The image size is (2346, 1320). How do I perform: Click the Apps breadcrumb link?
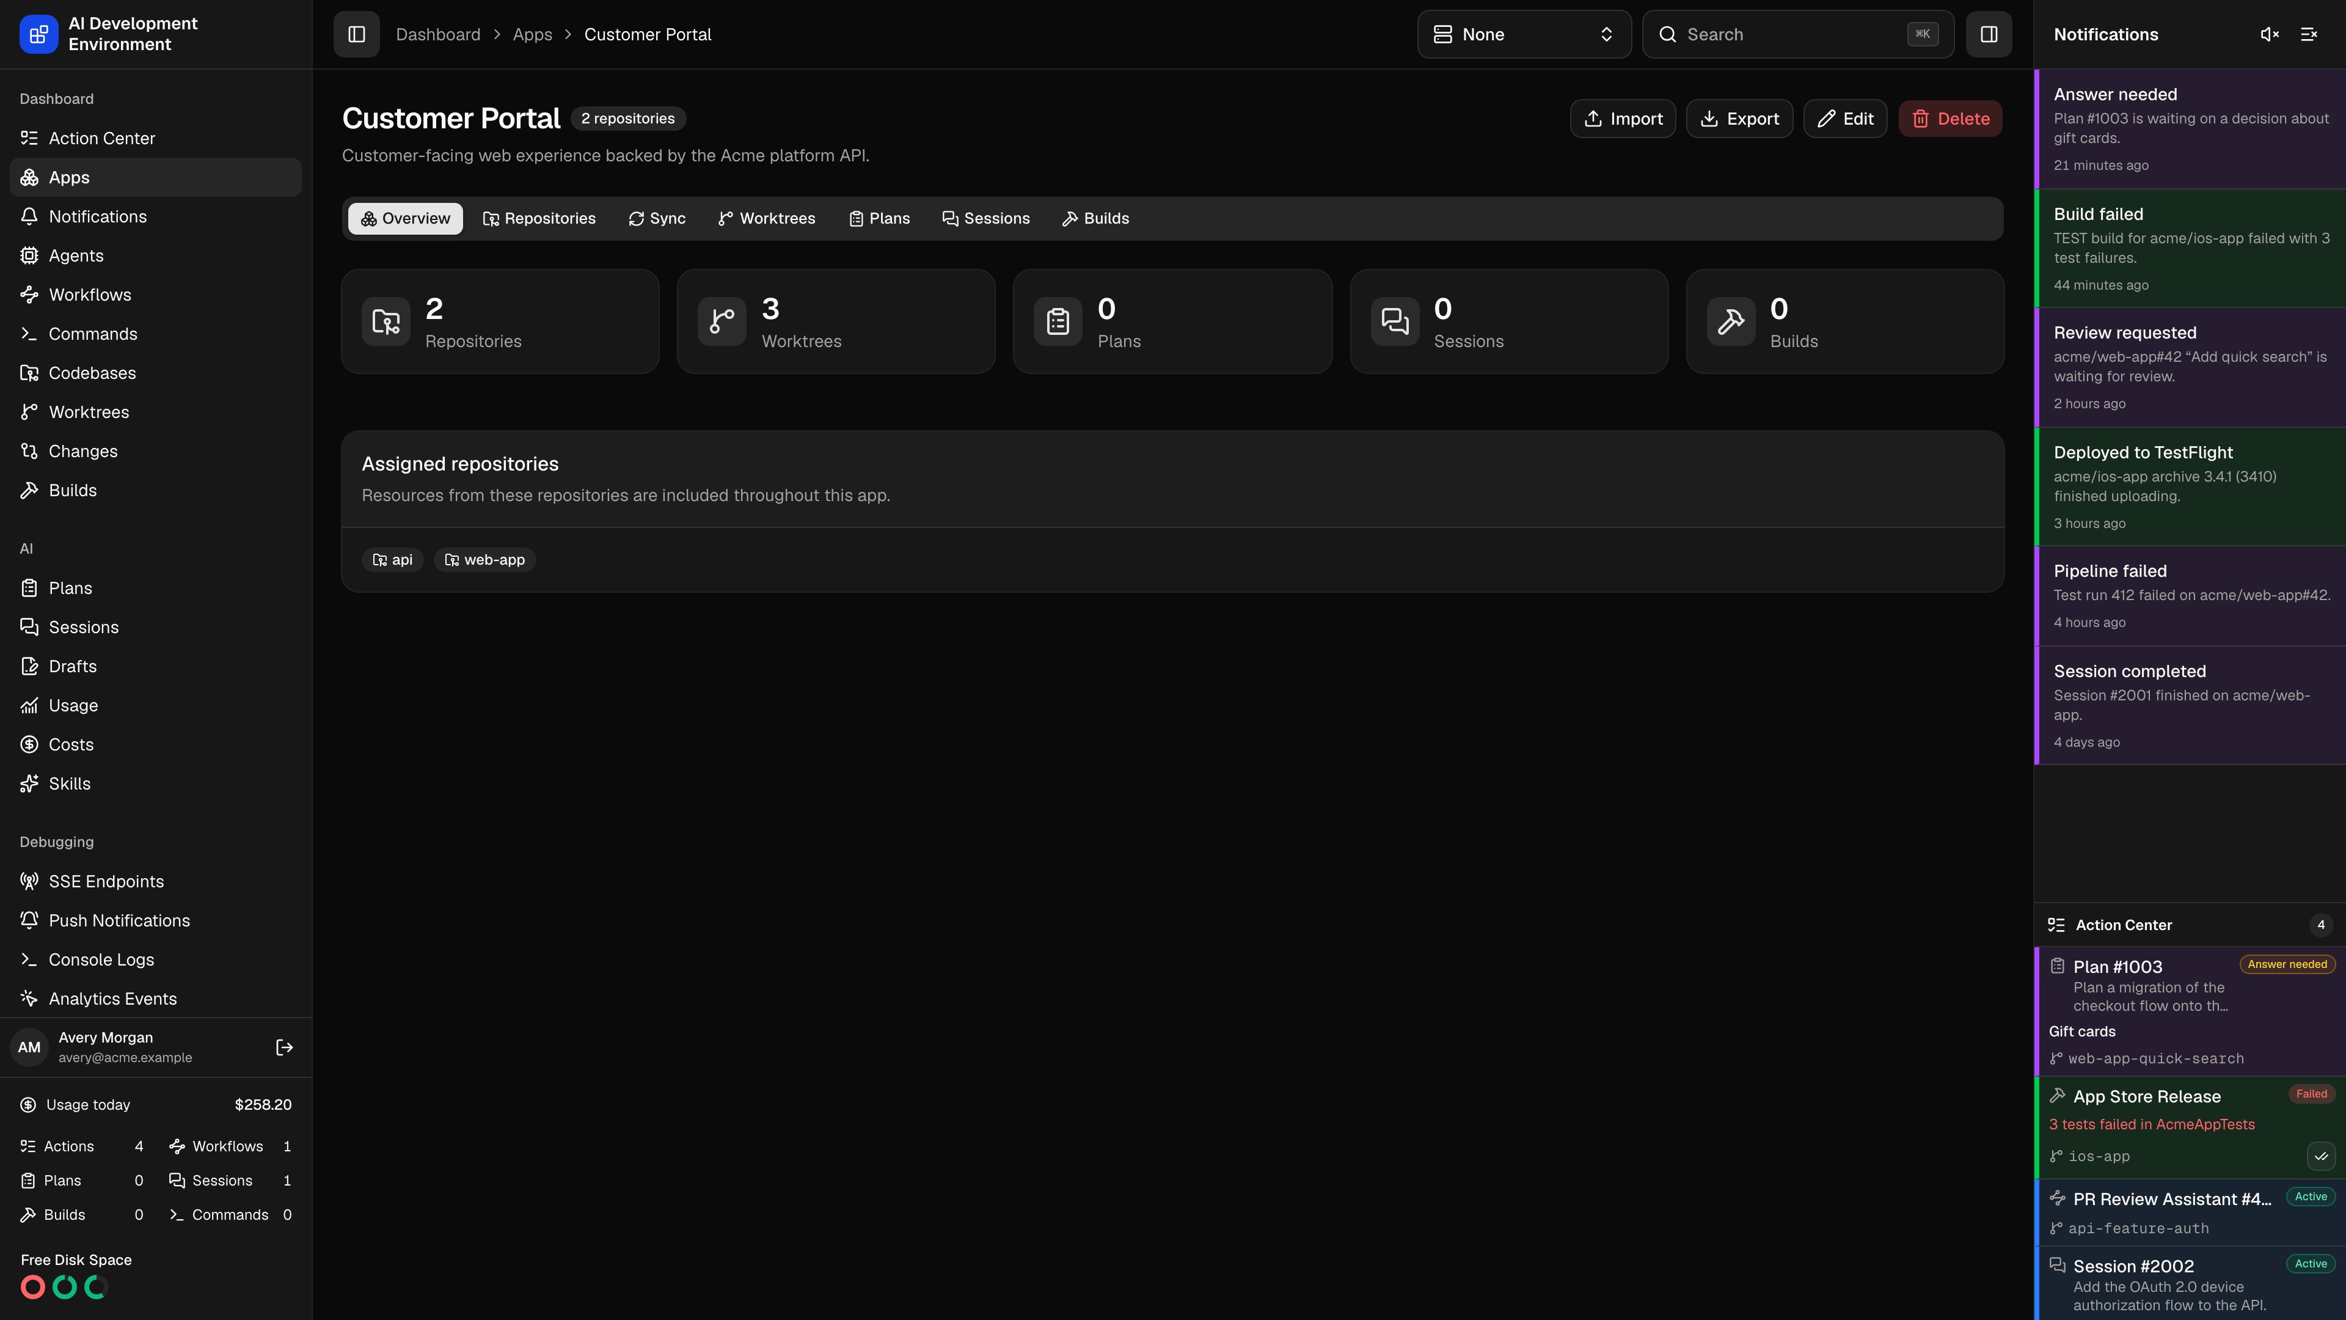(x=532, y=35)
